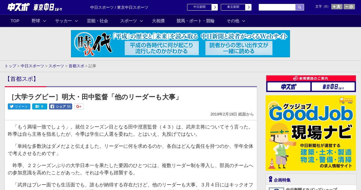Screen dimensions: 361x190
Task: Open GoodJob 現場ナビ advertisement
Action: (311, 133)
